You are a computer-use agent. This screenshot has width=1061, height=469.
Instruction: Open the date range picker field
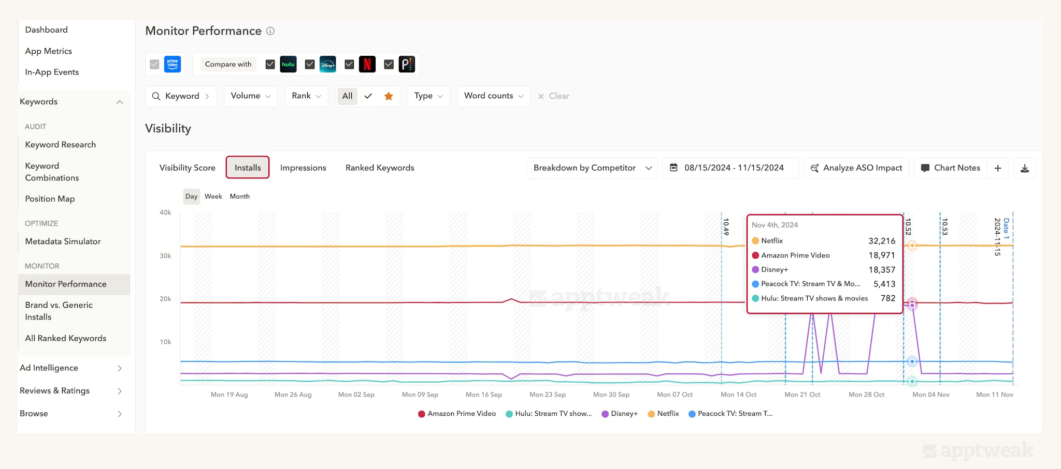(730, 168)
